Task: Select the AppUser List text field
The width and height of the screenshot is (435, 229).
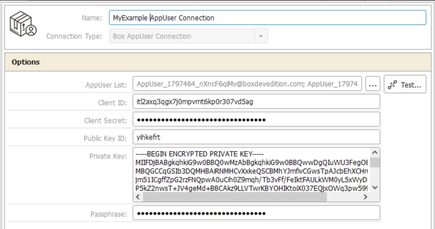Action: coord(247,84)
